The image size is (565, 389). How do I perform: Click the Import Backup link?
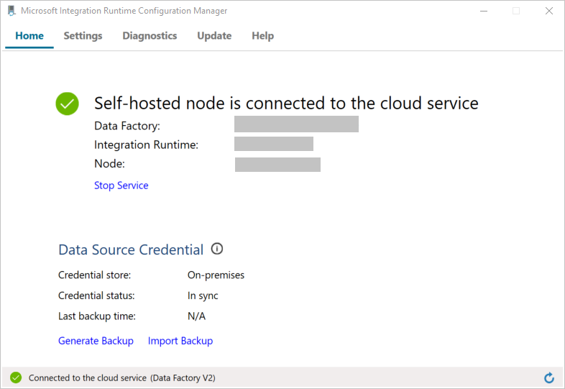tap(180, 341)
